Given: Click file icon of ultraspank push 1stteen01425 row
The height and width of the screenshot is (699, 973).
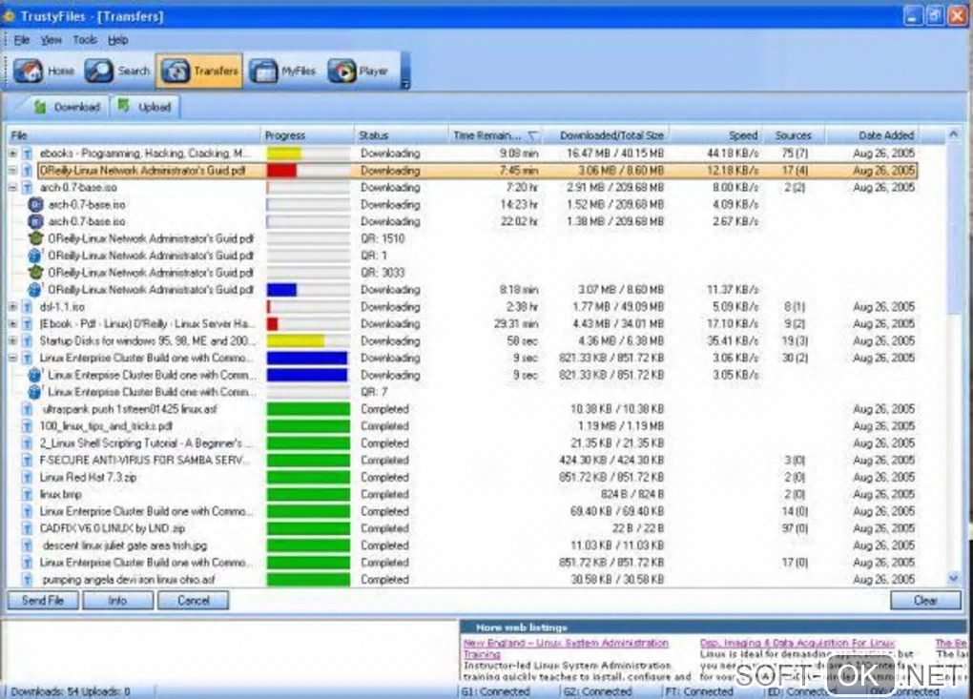Looking at the screenshot, I should 28,409.
